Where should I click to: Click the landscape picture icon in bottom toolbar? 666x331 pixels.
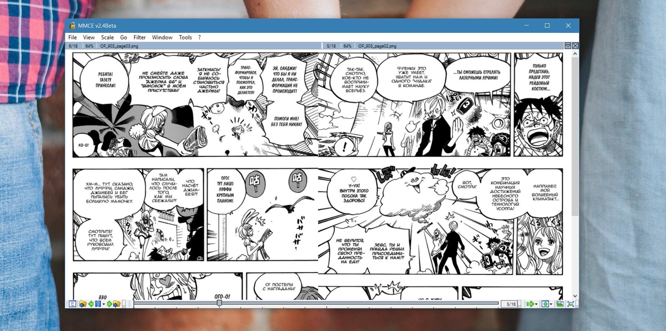click(560, 304)
